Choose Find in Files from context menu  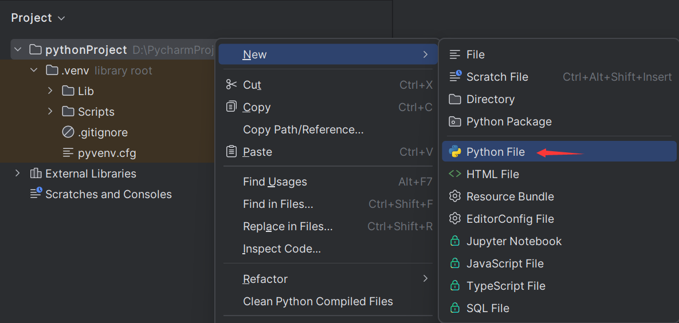coord(278,204)
